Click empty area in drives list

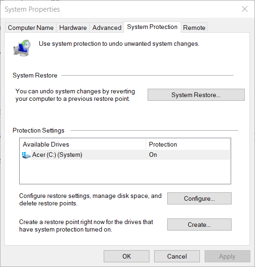pos(125,172)
